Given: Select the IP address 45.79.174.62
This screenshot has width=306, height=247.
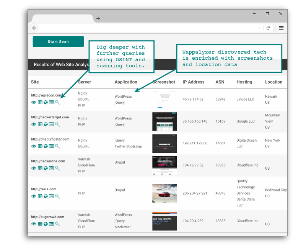Looking at the screenshot, I should click(x=193, y=99).
